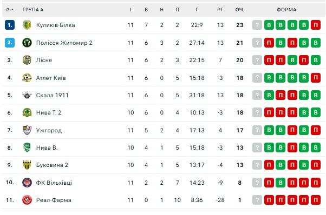Sort standings by ОЧ. points header

[x=240, y=10]
